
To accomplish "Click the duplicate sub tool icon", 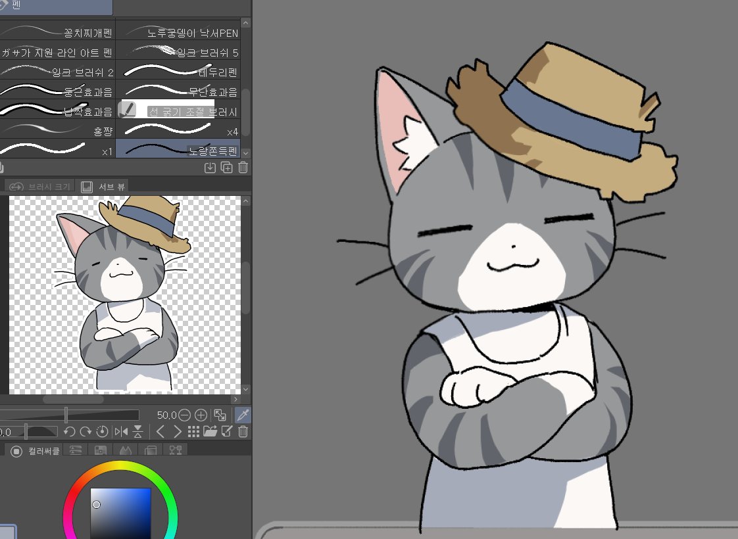I will click(226, 168).
